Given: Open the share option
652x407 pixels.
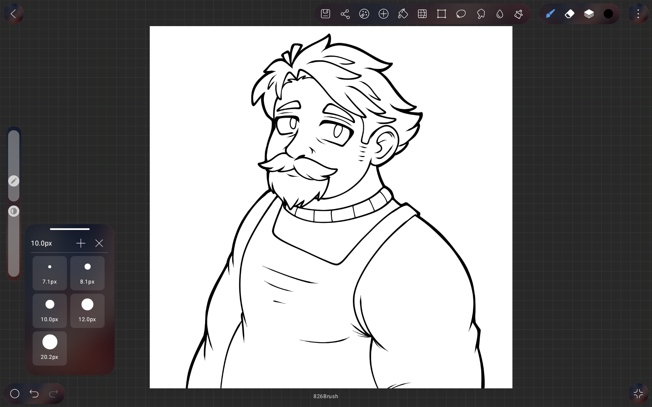Looking at the screenshot, I should pos(345,14).
